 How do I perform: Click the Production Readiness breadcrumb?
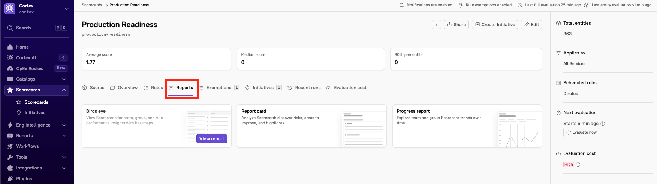point(129,5)
